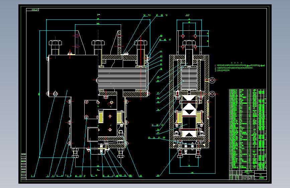This screenshot has width=290, height=188.
Task: Click part callout number 43
Action: pyautogui.click(x=161, y=56)
